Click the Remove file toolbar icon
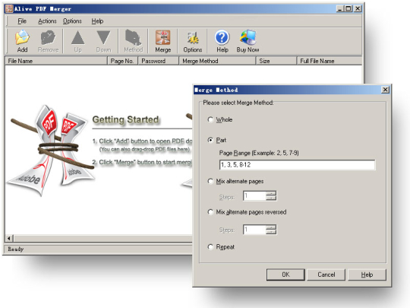Screen dimensions: 410x308 [48, 41]
